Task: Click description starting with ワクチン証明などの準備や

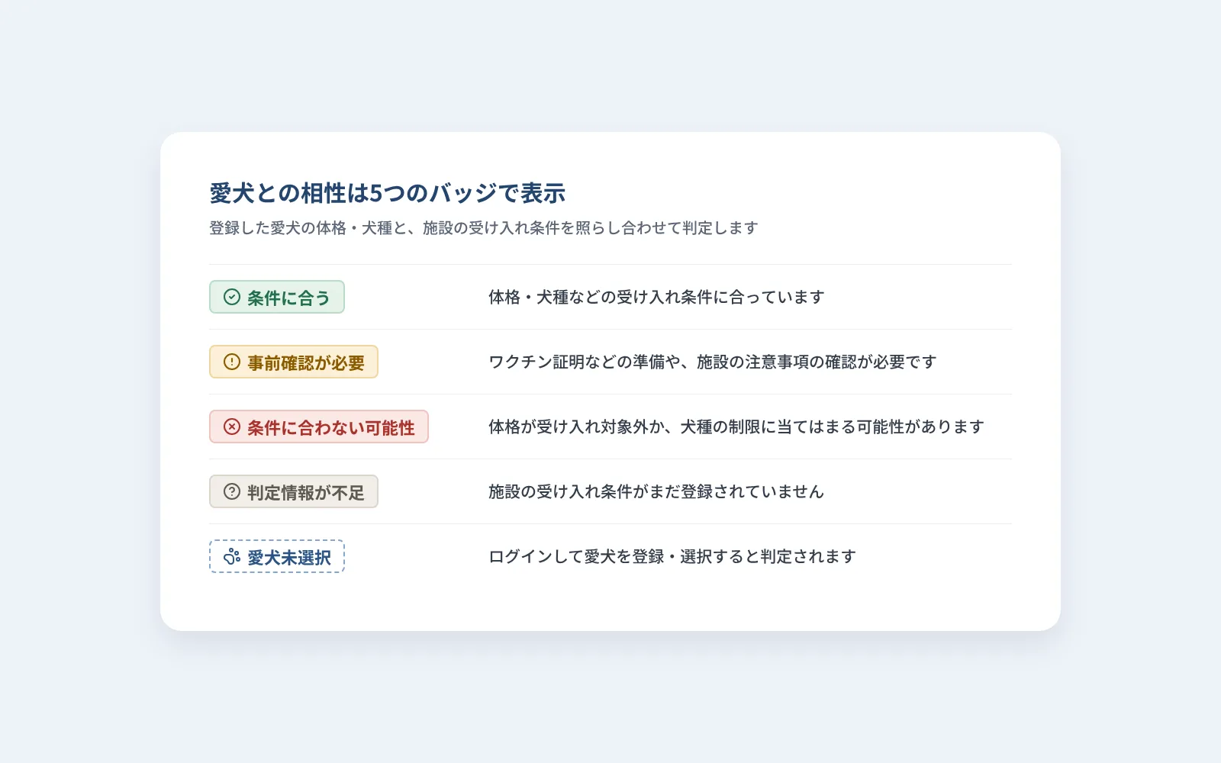Action: (x=712, y=362)
